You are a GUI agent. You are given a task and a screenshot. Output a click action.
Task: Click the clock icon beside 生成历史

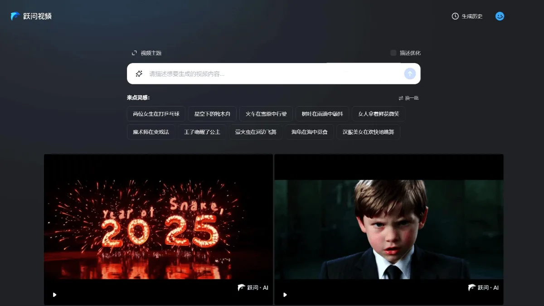pyautogui.click(x=455, y=16)
